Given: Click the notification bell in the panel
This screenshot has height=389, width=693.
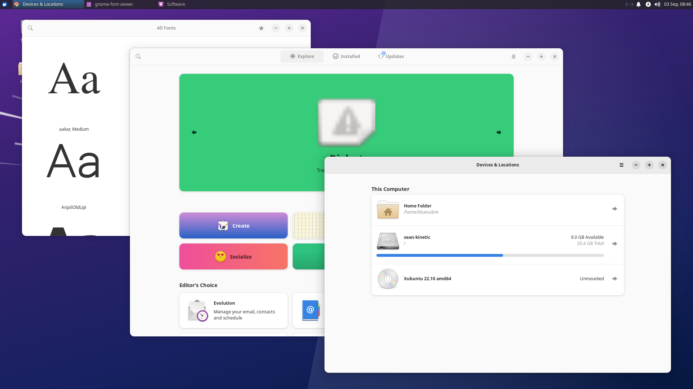Looking at the screenshot, I should pos(638,4).
